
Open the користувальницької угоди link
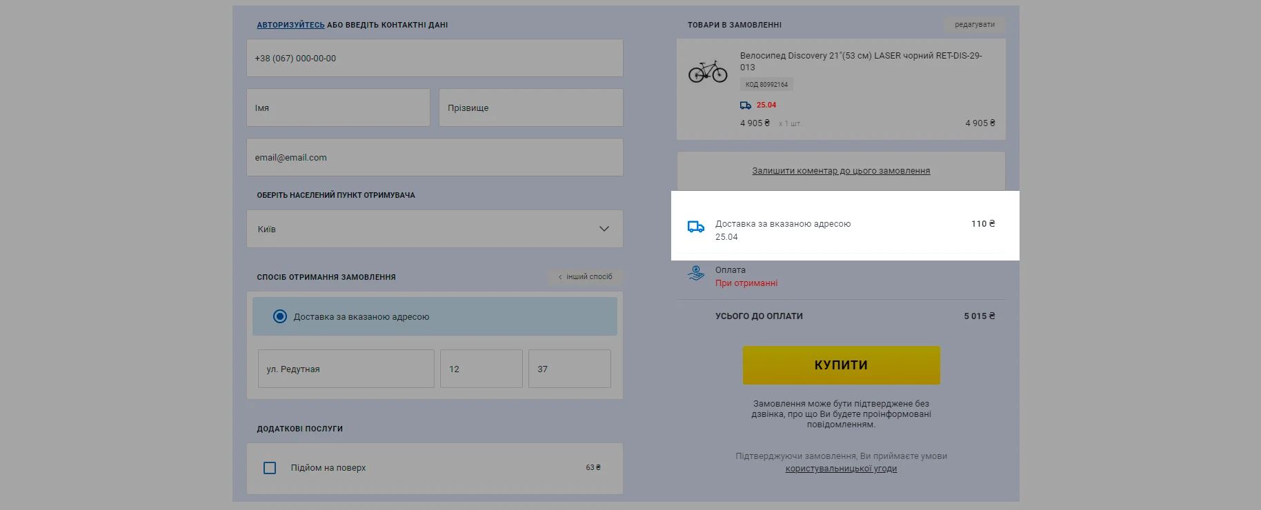[x=841, y=469]
